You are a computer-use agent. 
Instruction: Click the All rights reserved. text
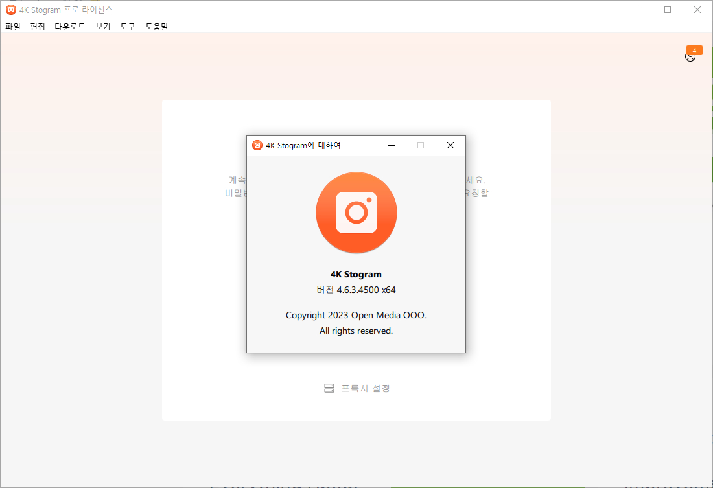click(x=356, y=331)
